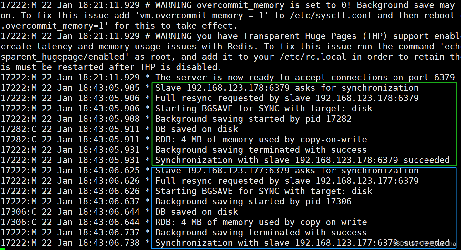Click the green terminal cursor block
This screenshot has height=250, width=461.
click(3, 249)
